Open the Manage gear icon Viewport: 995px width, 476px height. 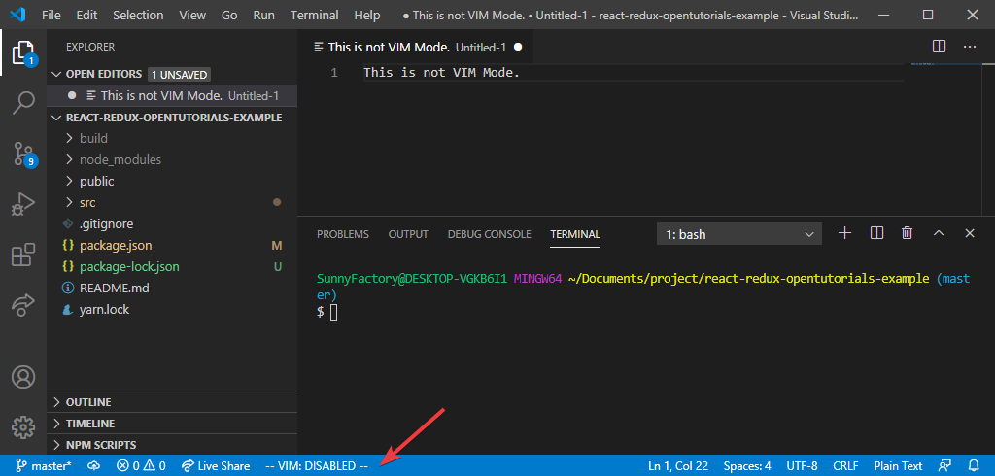point(23,426)
